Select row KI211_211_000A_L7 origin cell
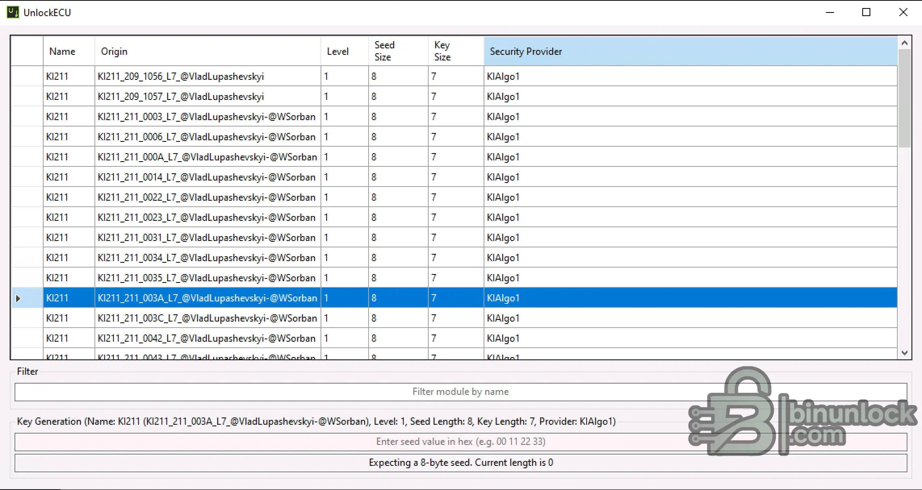Image resolution: width=922 pixels, height=490 pixels. point(208,157)
